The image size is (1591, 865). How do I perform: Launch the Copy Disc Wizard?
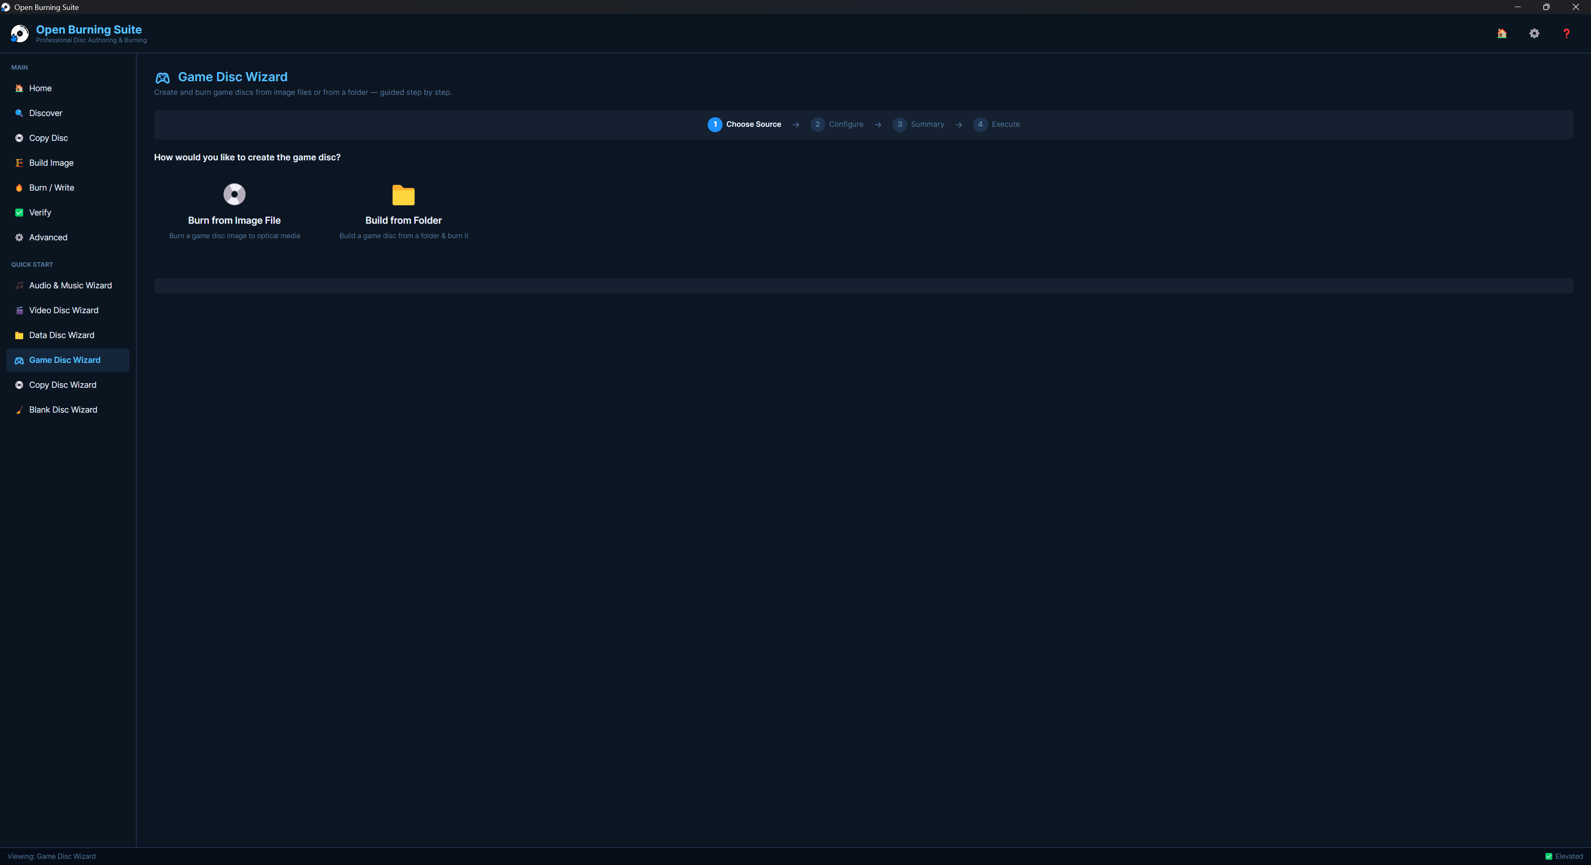68,385
